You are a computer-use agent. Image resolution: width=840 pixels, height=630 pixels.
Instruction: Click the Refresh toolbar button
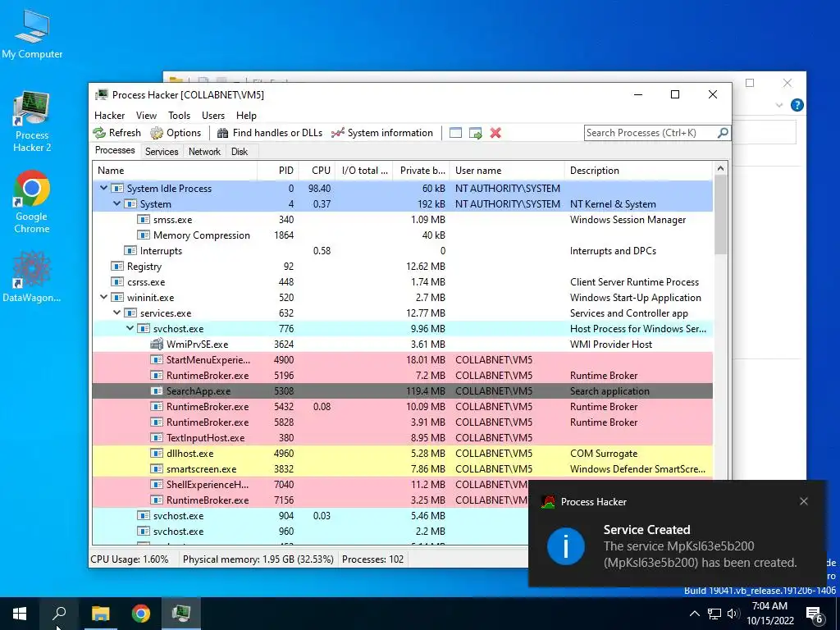click(x=116, y=133)
